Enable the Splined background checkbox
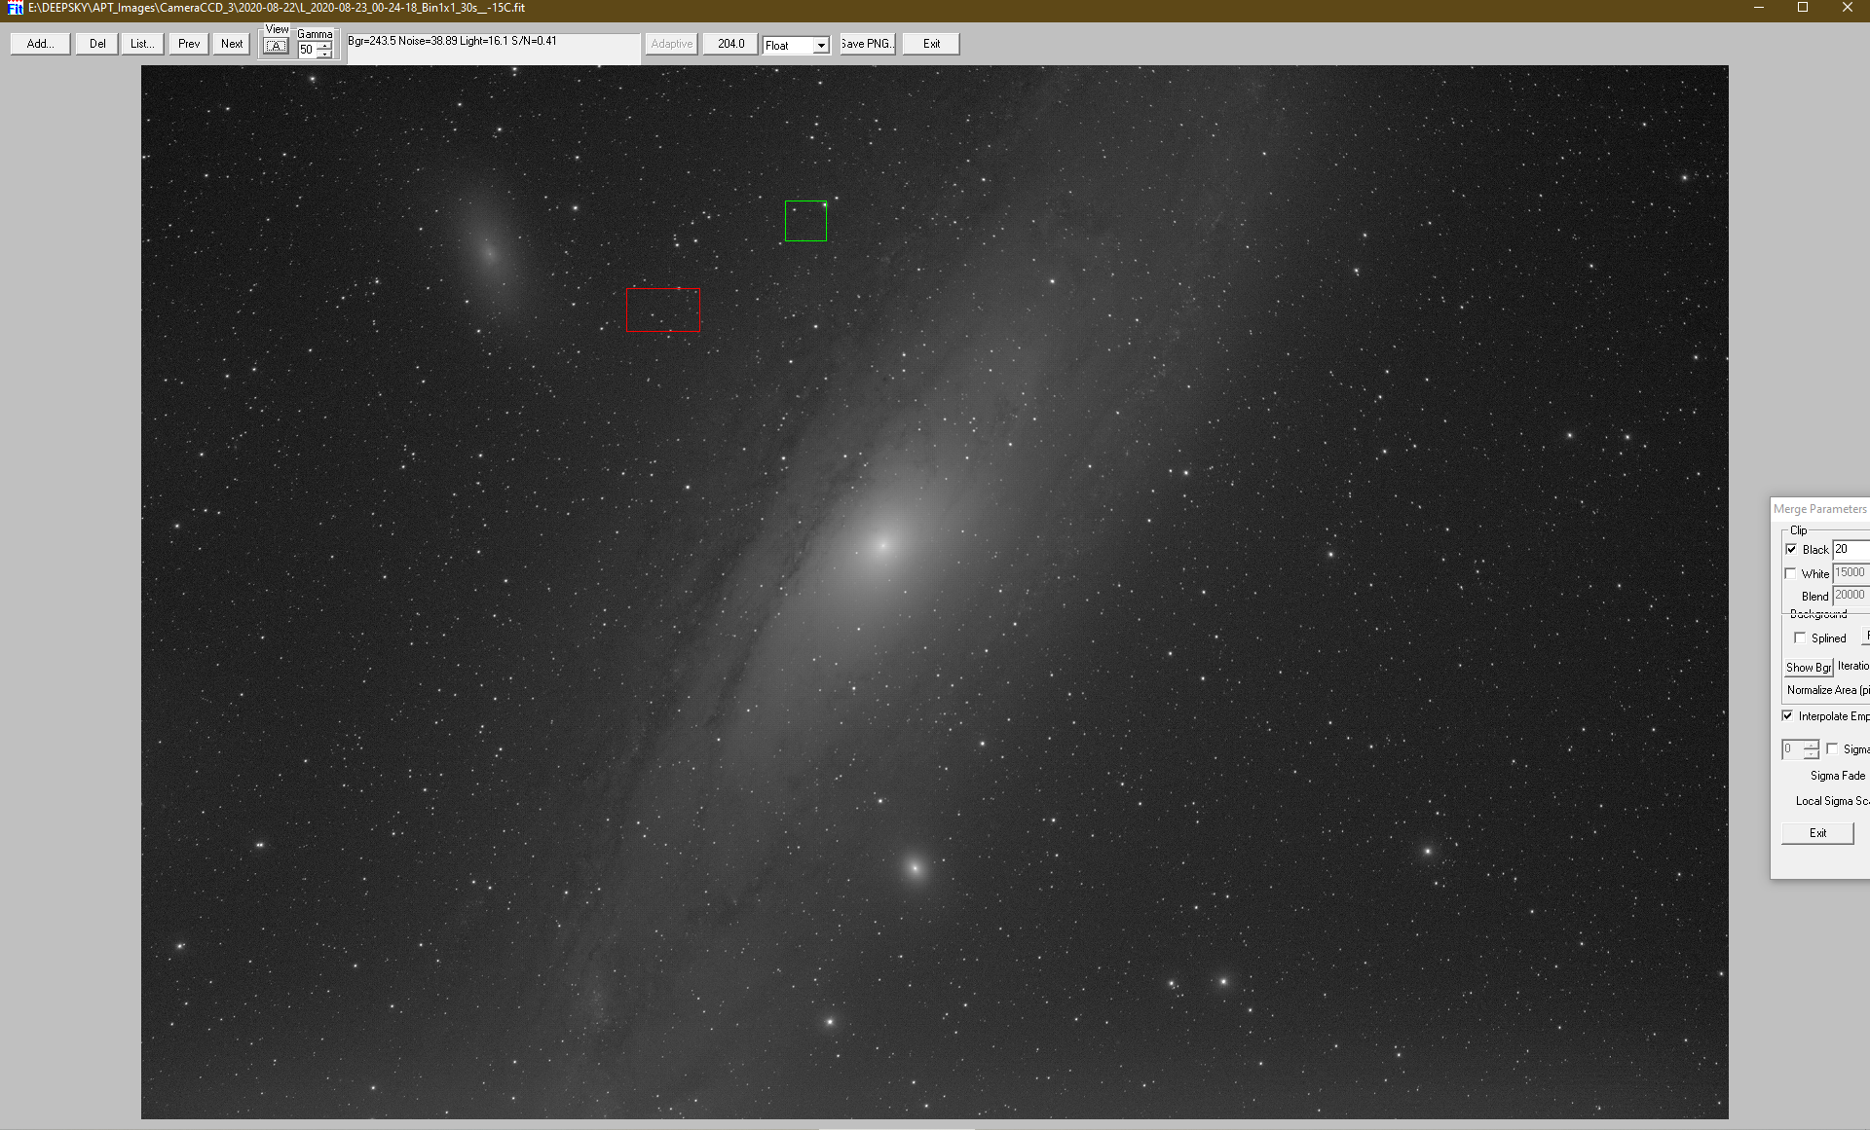This screenshot has height=1130, width=1870. 1800,638
